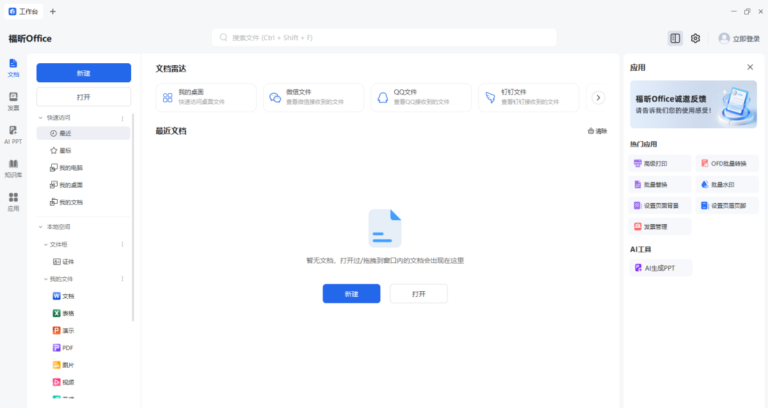This screenshot has width=768, height=408.
Task: Launch 发票管理 app
Action: click(x=660, y=227)
